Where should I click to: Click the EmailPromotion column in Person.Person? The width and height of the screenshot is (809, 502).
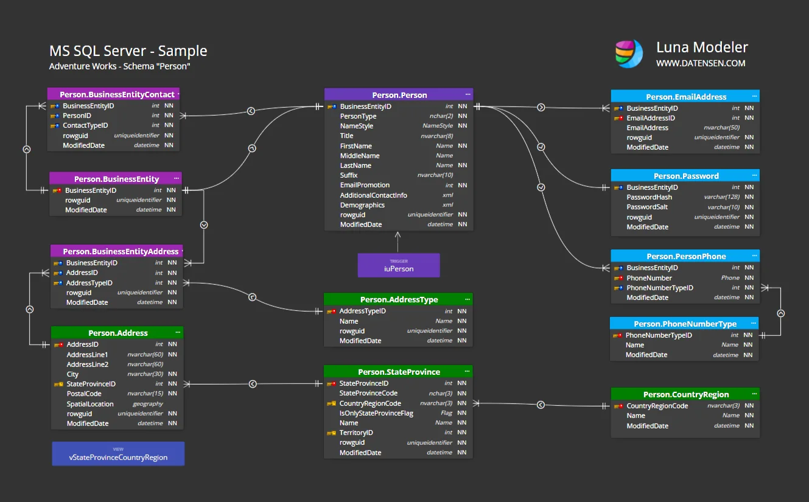[399, 185]
